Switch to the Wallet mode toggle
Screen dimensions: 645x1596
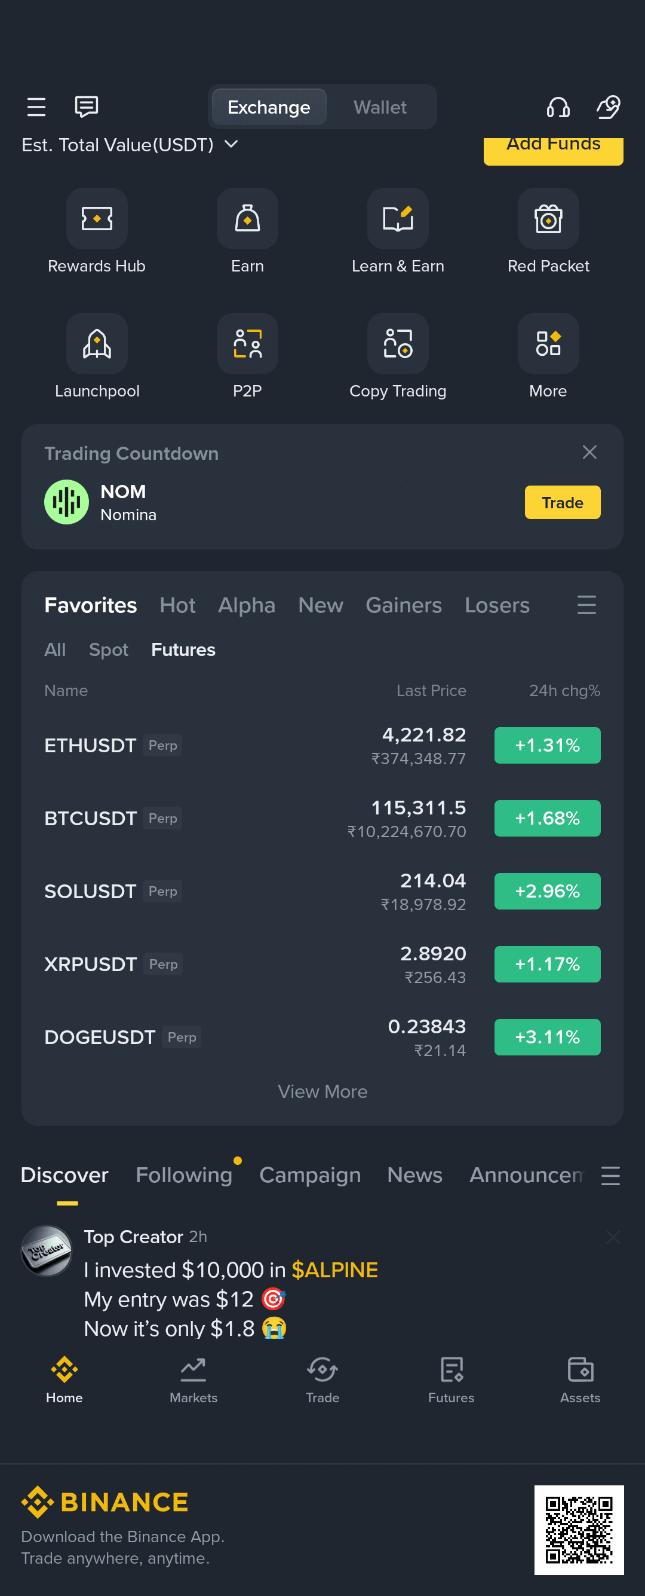(x=380, y=107)
